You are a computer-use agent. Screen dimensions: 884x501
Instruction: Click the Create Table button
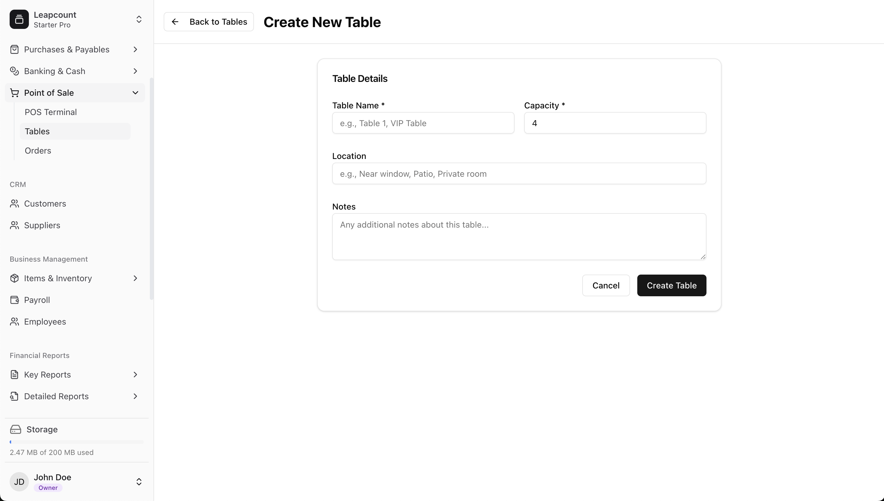pos(672,286)
